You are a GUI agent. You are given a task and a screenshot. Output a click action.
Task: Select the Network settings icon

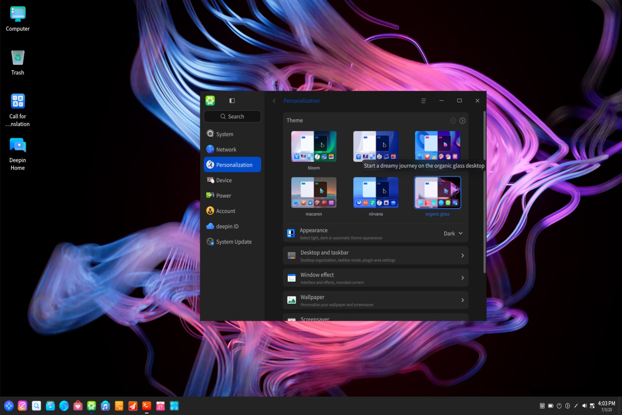click(x=210, y=149)
